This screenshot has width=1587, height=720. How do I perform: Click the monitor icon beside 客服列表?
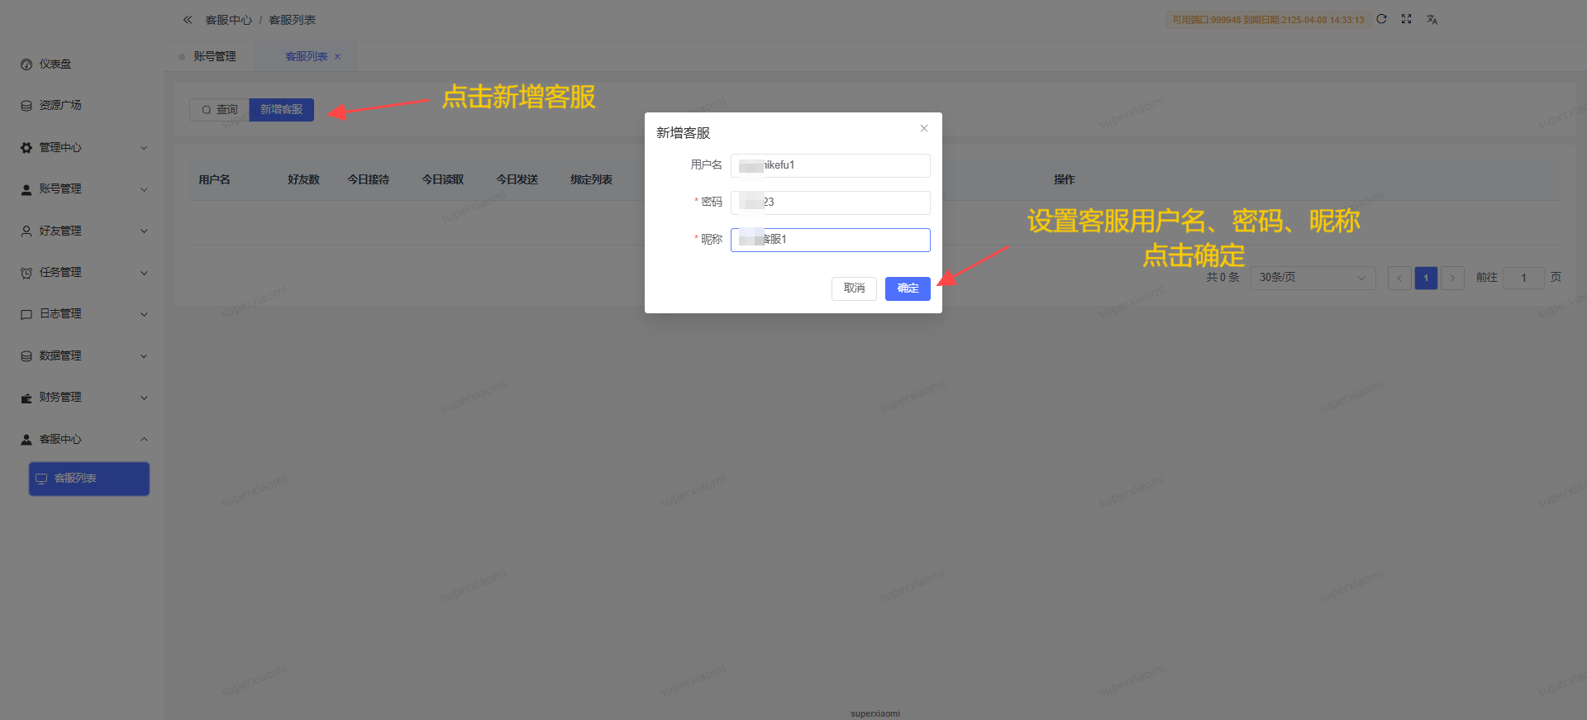(41, 479)
